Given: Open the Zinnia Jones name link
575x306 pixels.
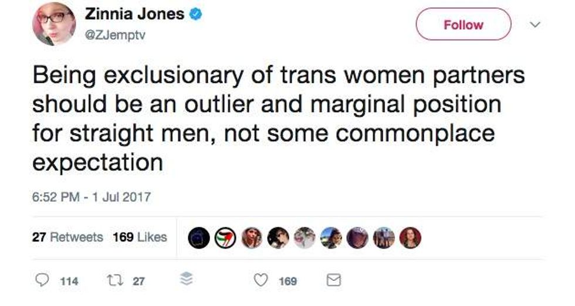Looking at the screenshot, I should [135, 15].
